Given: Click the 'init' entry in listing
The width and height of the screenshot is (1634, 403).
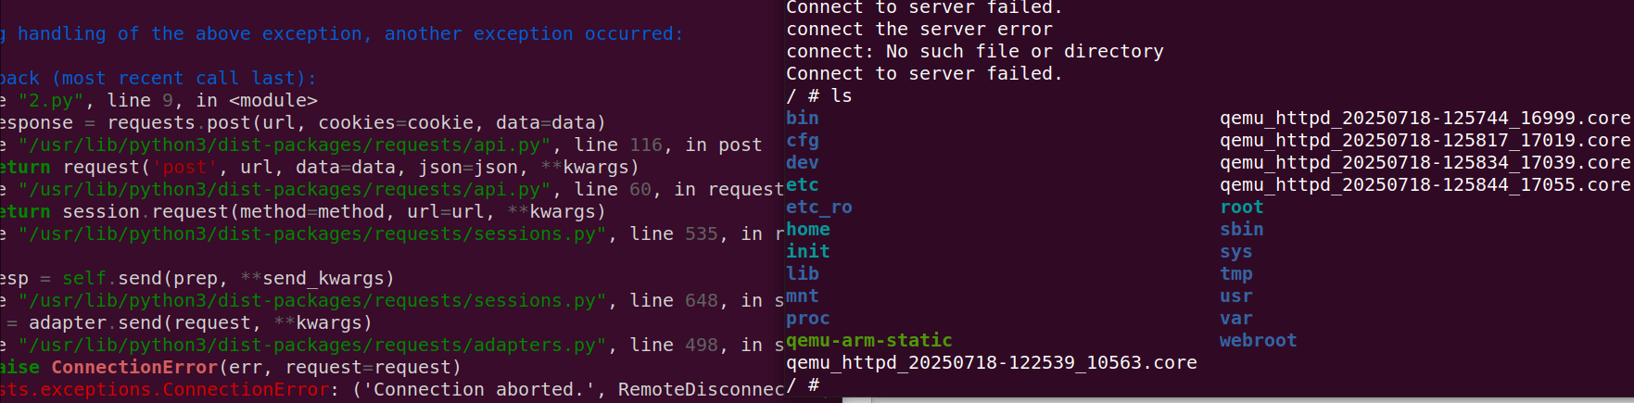Looking at the screenshot, I should point(808,252).
